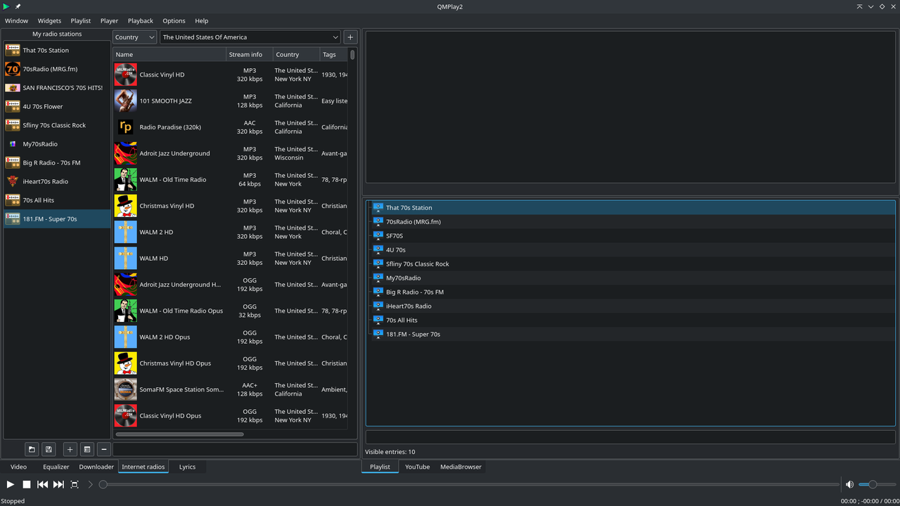The height and width of the screenshot is (506, 900).
Task: Save my radio stations list
Action: pyautogui.click(x=49, y=449)
